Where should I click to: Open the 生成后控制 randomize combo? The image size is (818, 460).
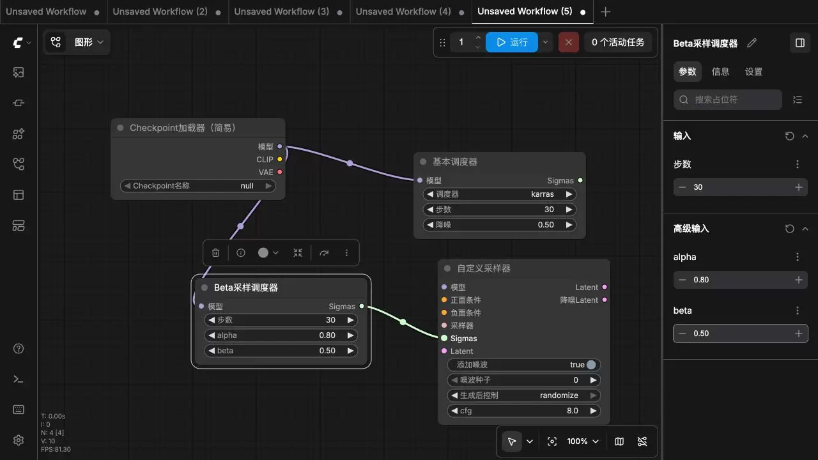(524, 395)
